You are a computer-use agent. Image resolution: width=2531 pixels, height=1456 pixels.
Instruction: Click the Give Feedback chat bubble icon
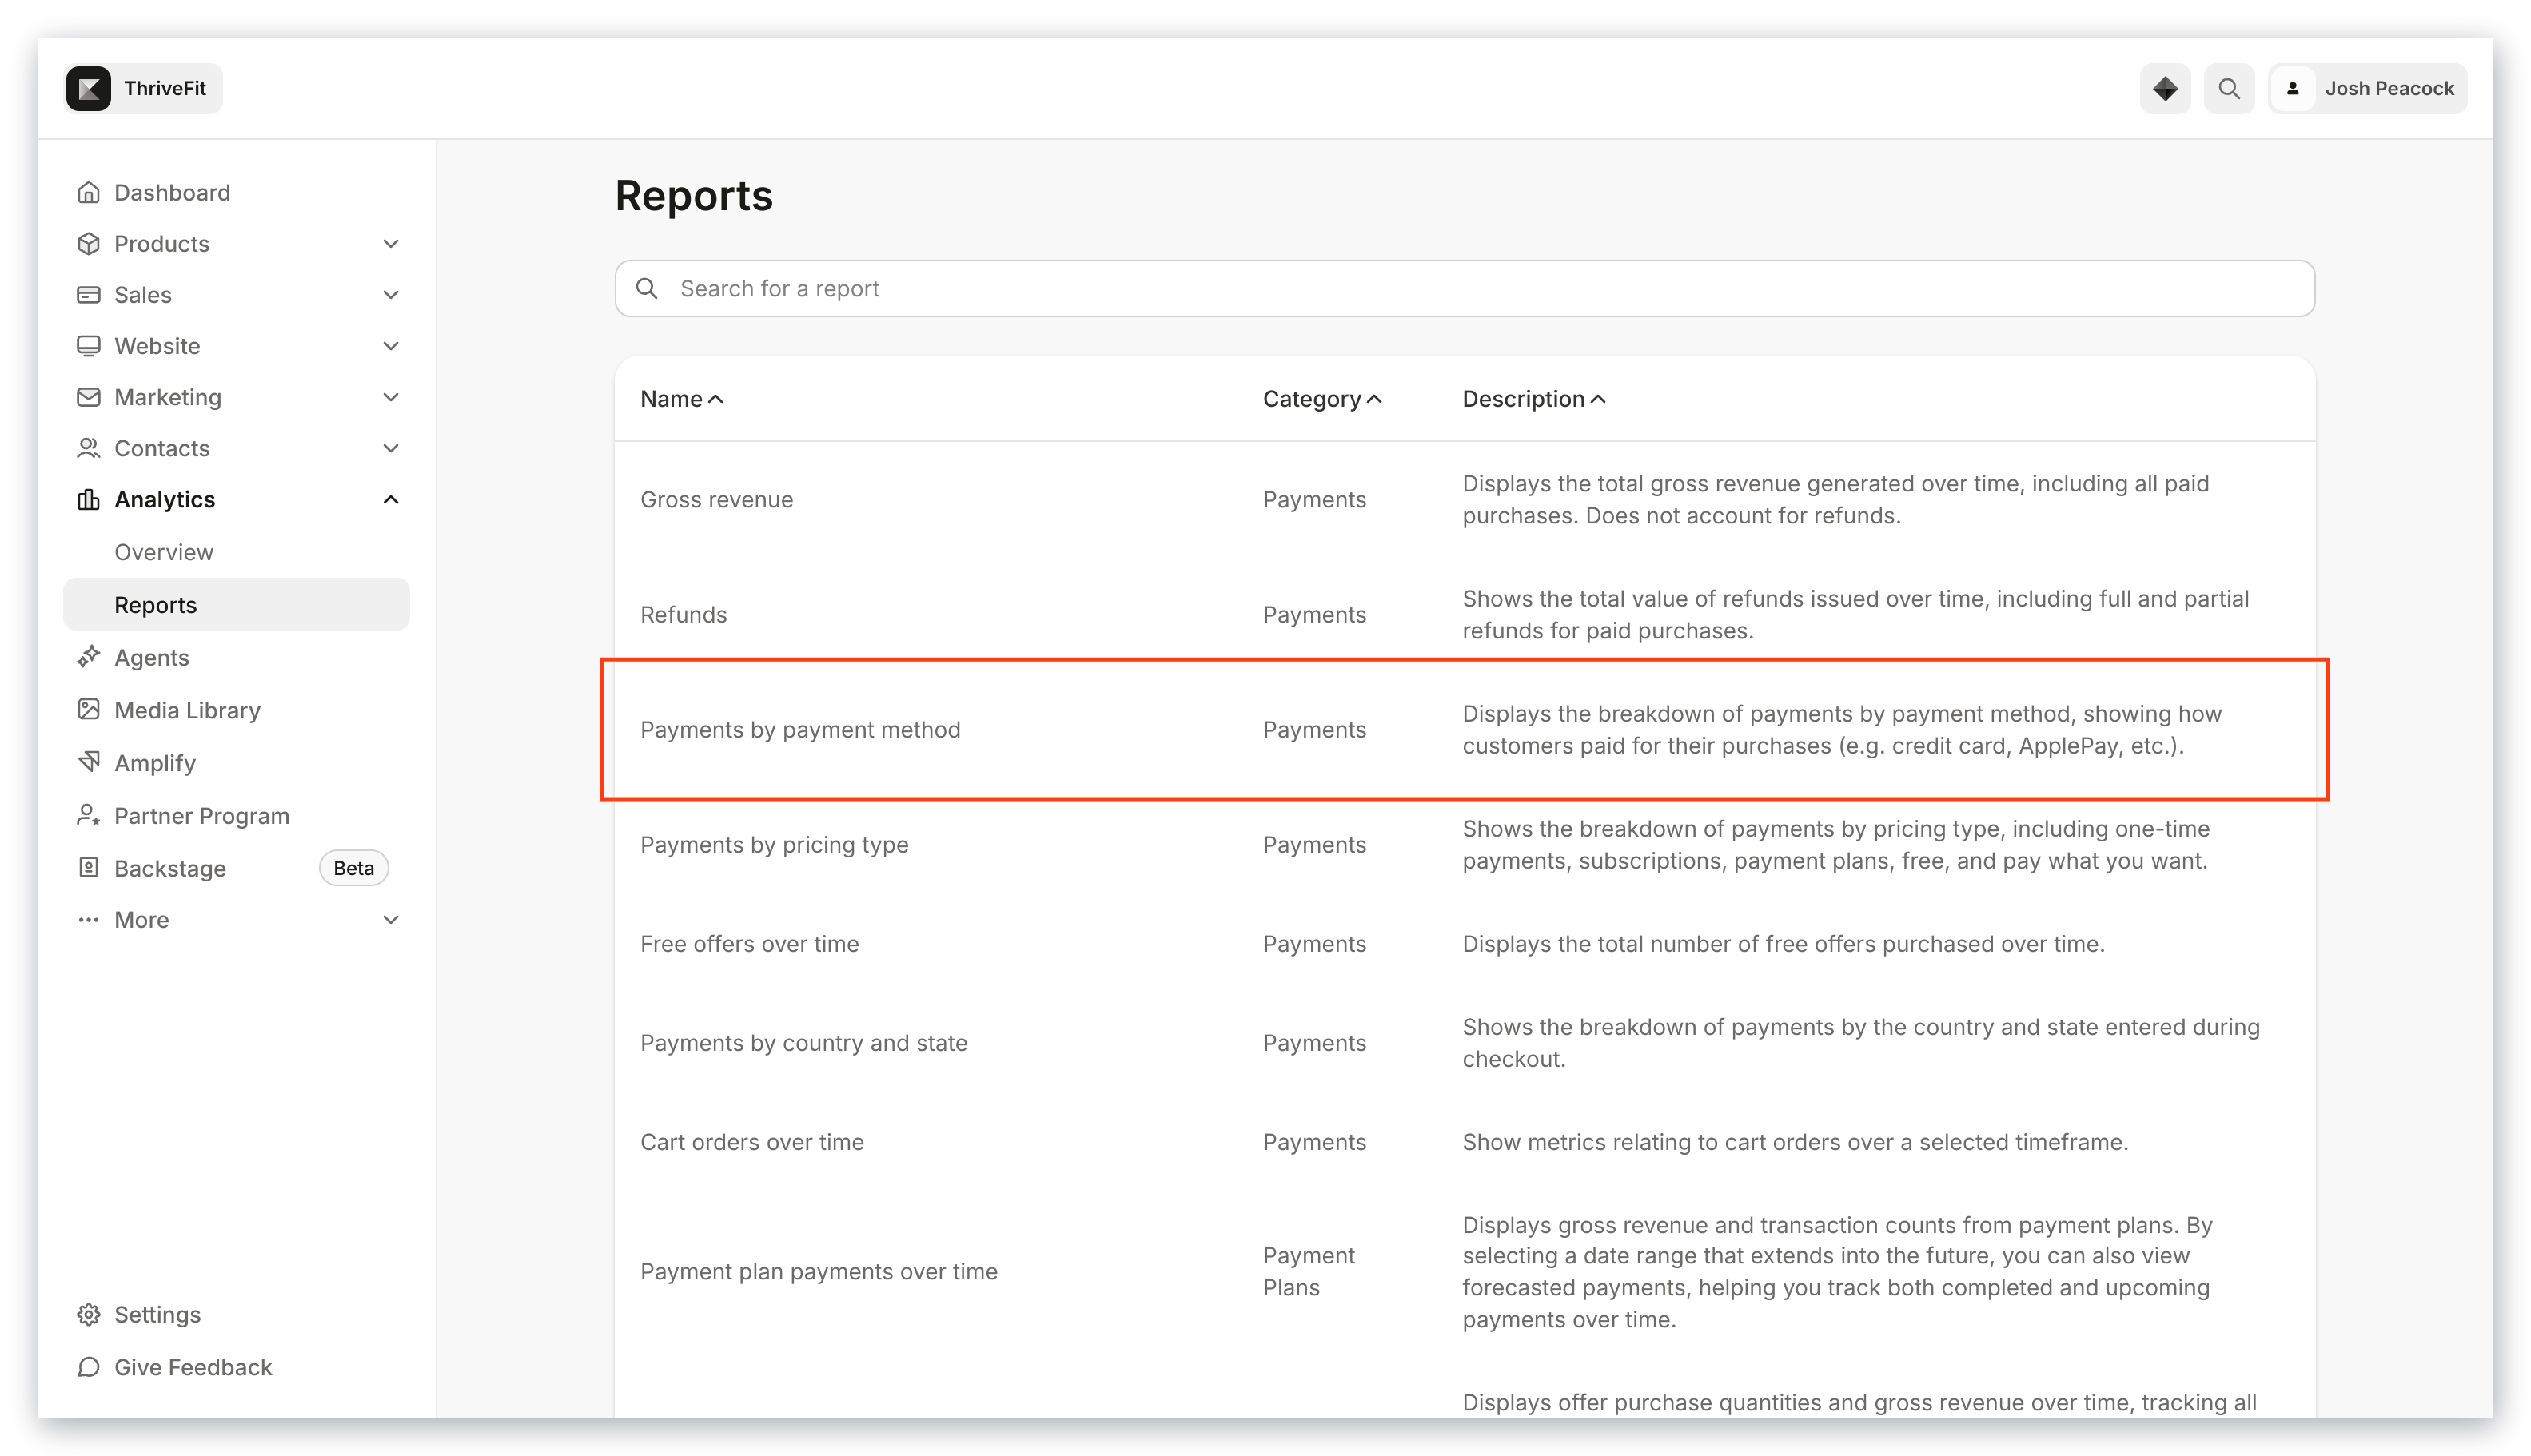pyautogui.click(x=88, y=1366)
